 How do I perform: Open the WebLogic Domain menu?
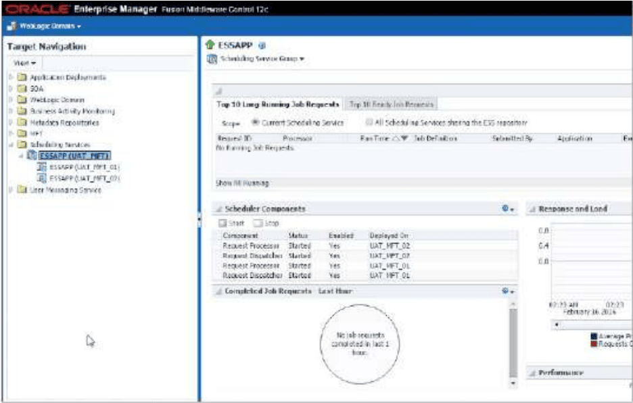point(51,26)
